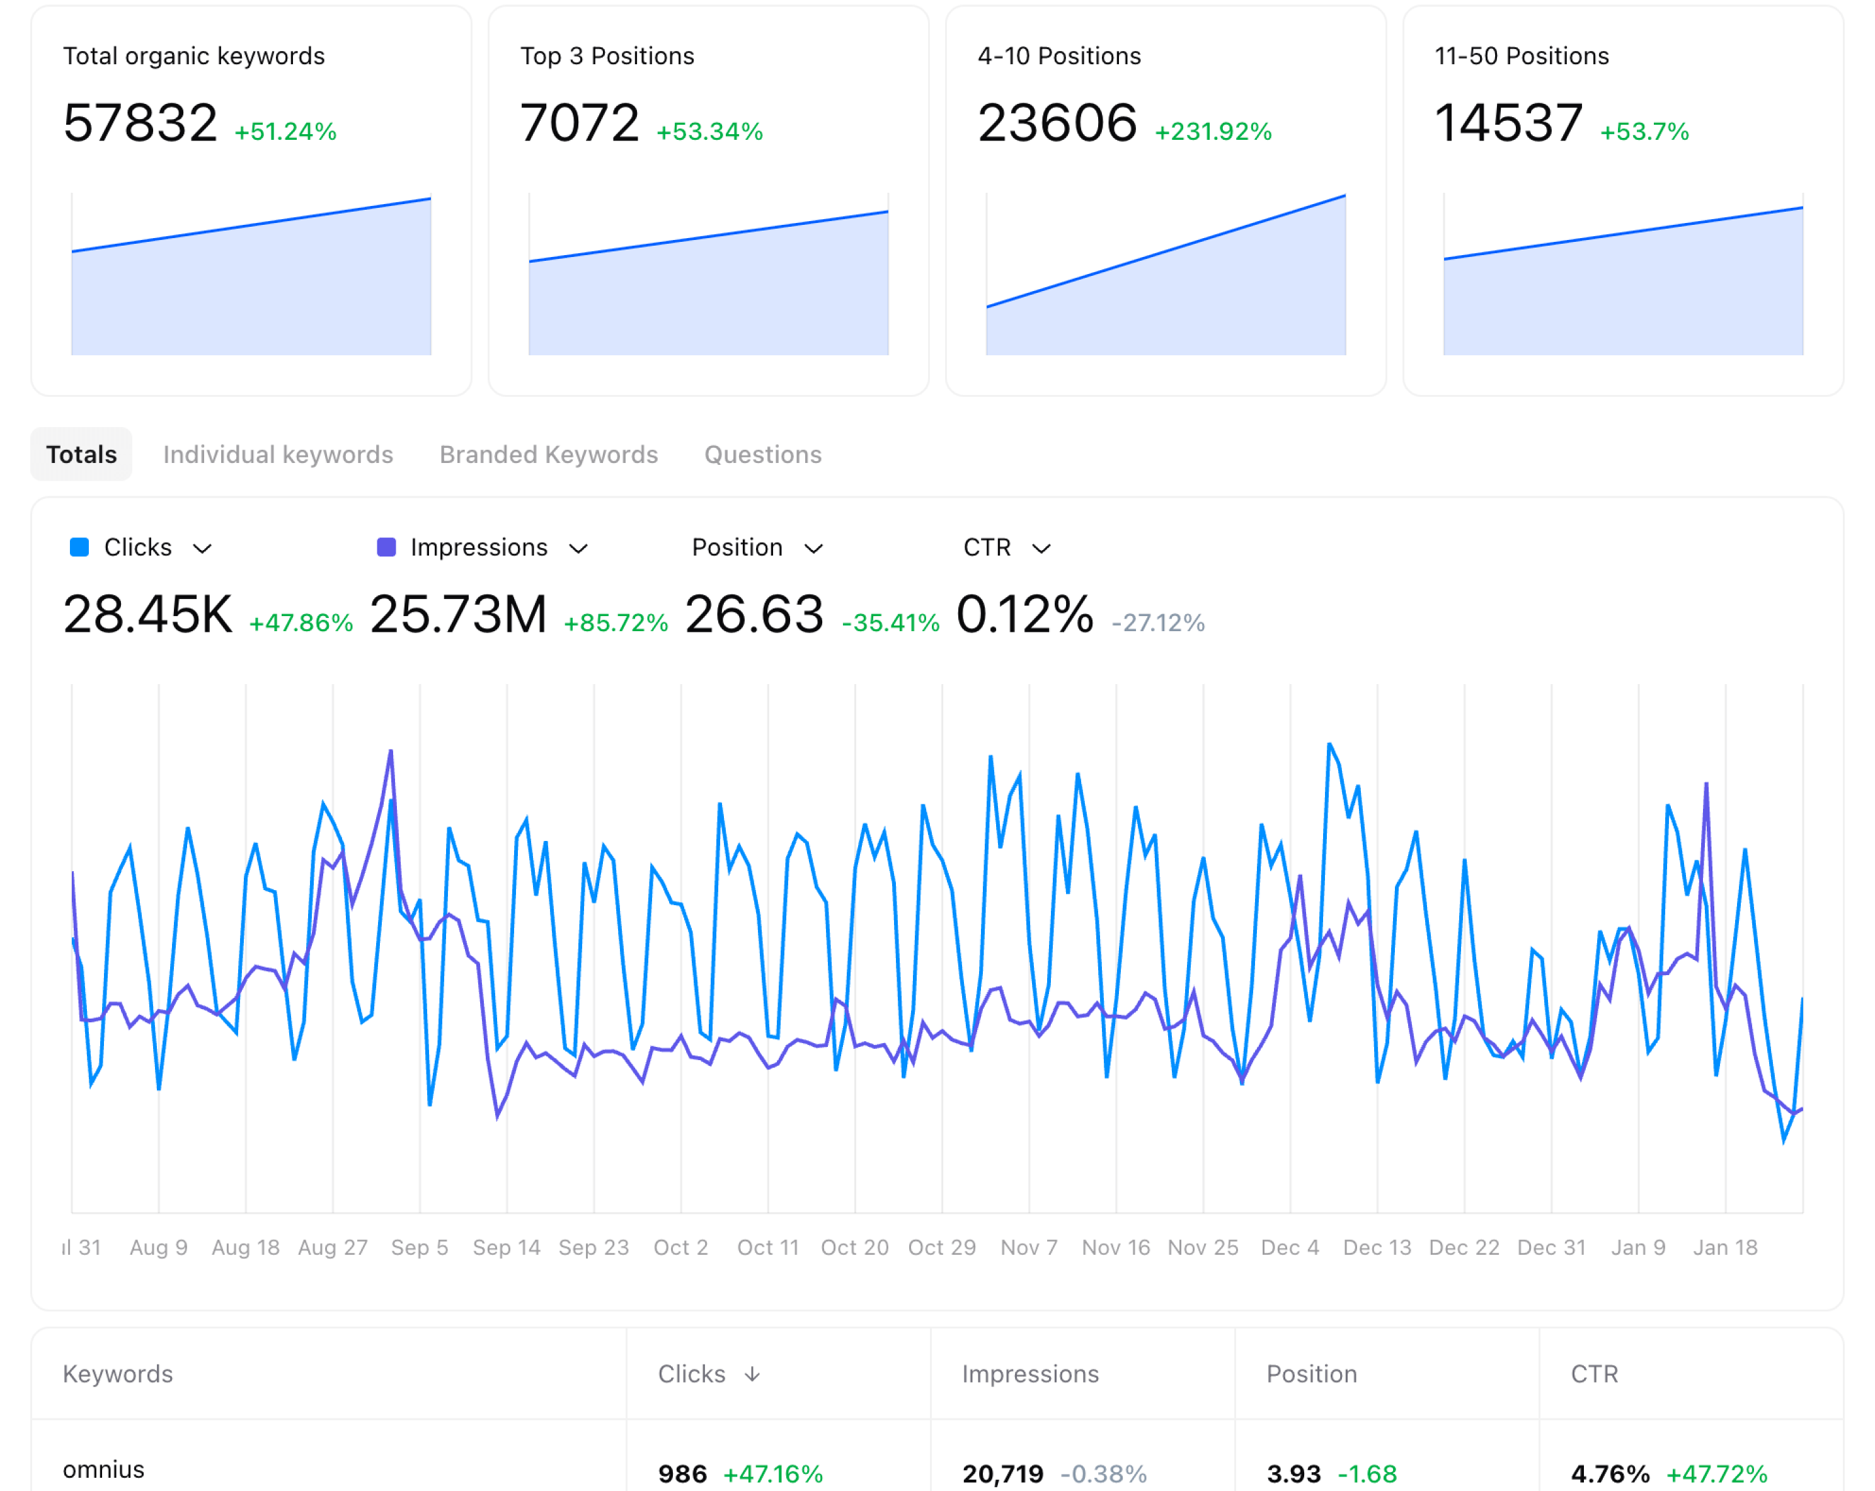Image resolution: width=1875 pixels, height=1491 pixels.
Task: Open the Impressions metric dropdown
Action: [581, 548]
